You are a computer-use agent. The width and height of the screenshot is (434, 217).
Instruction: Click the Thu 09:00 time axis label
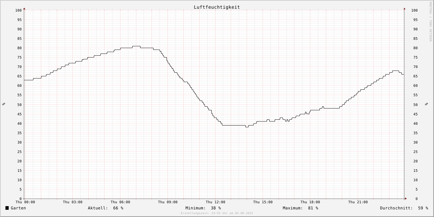[168, 202]
